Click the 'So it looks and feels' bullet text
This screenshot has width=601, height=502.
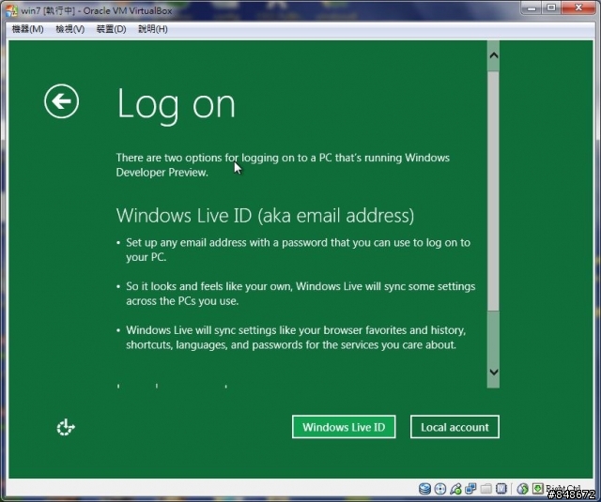tap(300, 294)
